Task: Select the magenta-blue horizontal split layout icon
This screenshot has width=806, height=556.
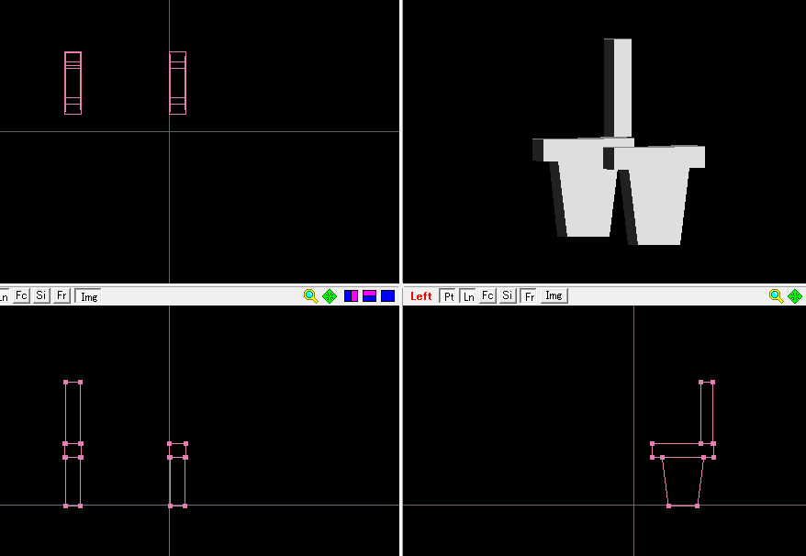Action: point(369,295)
